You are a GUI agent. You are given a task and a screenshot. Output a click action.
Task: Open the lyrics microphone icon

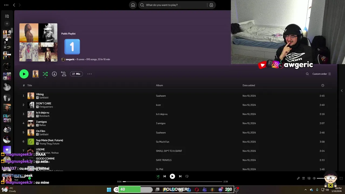[298, 178]
